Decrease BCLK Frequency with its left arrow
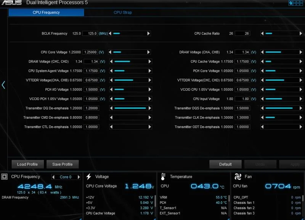Viewport: 305px width, 220px height. point(110,33)
